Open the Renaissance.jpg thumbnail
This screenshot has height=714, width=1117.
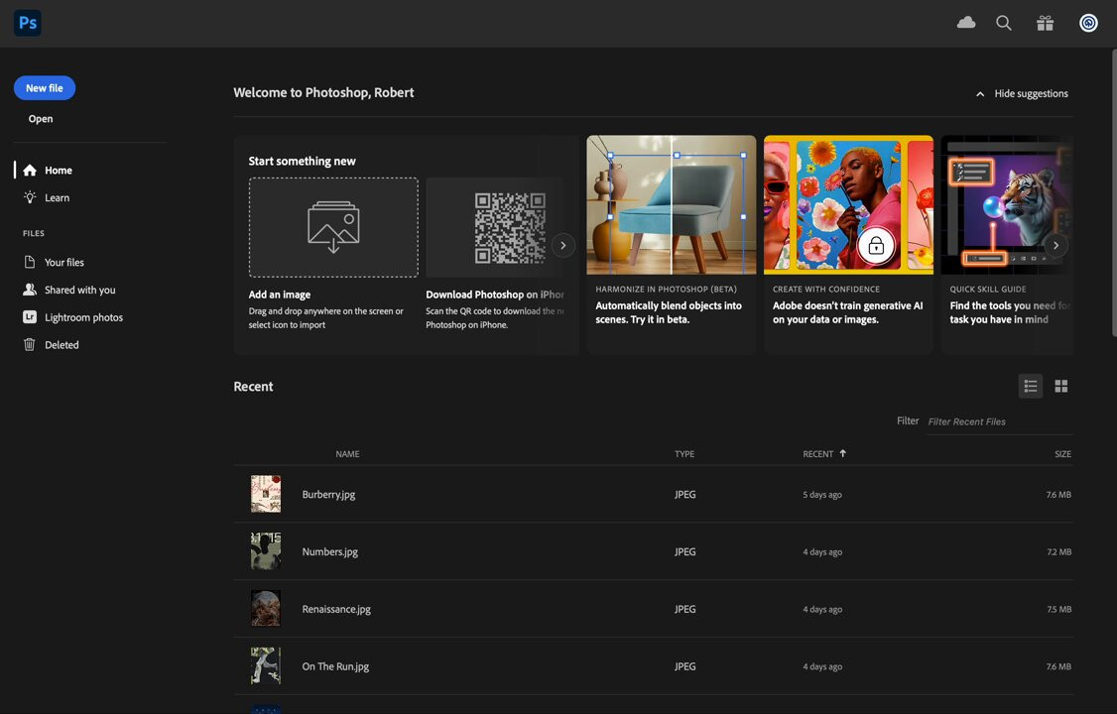click(x=266, y=609)
